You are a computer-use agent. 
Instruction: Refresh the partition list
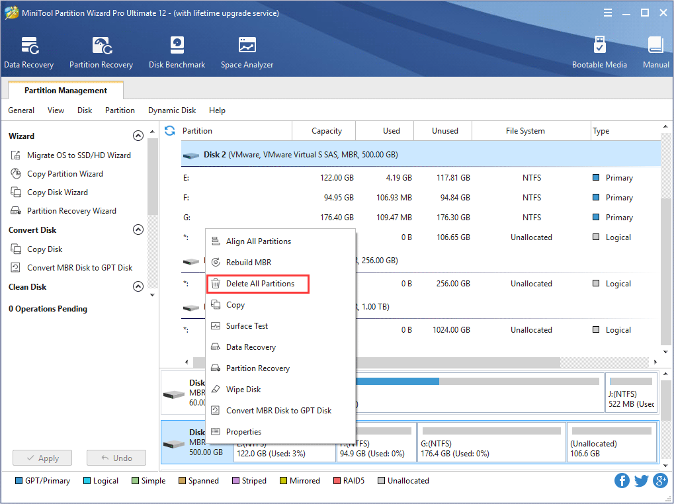(x=169, y=131)
